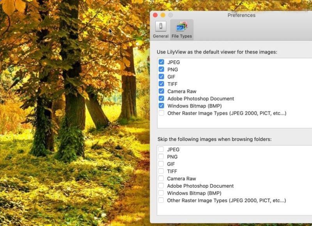The width and height of the screenshot is (312, 226).
Task: Disable PNG in the default viewer list
Action: click(x=161, y=69)
